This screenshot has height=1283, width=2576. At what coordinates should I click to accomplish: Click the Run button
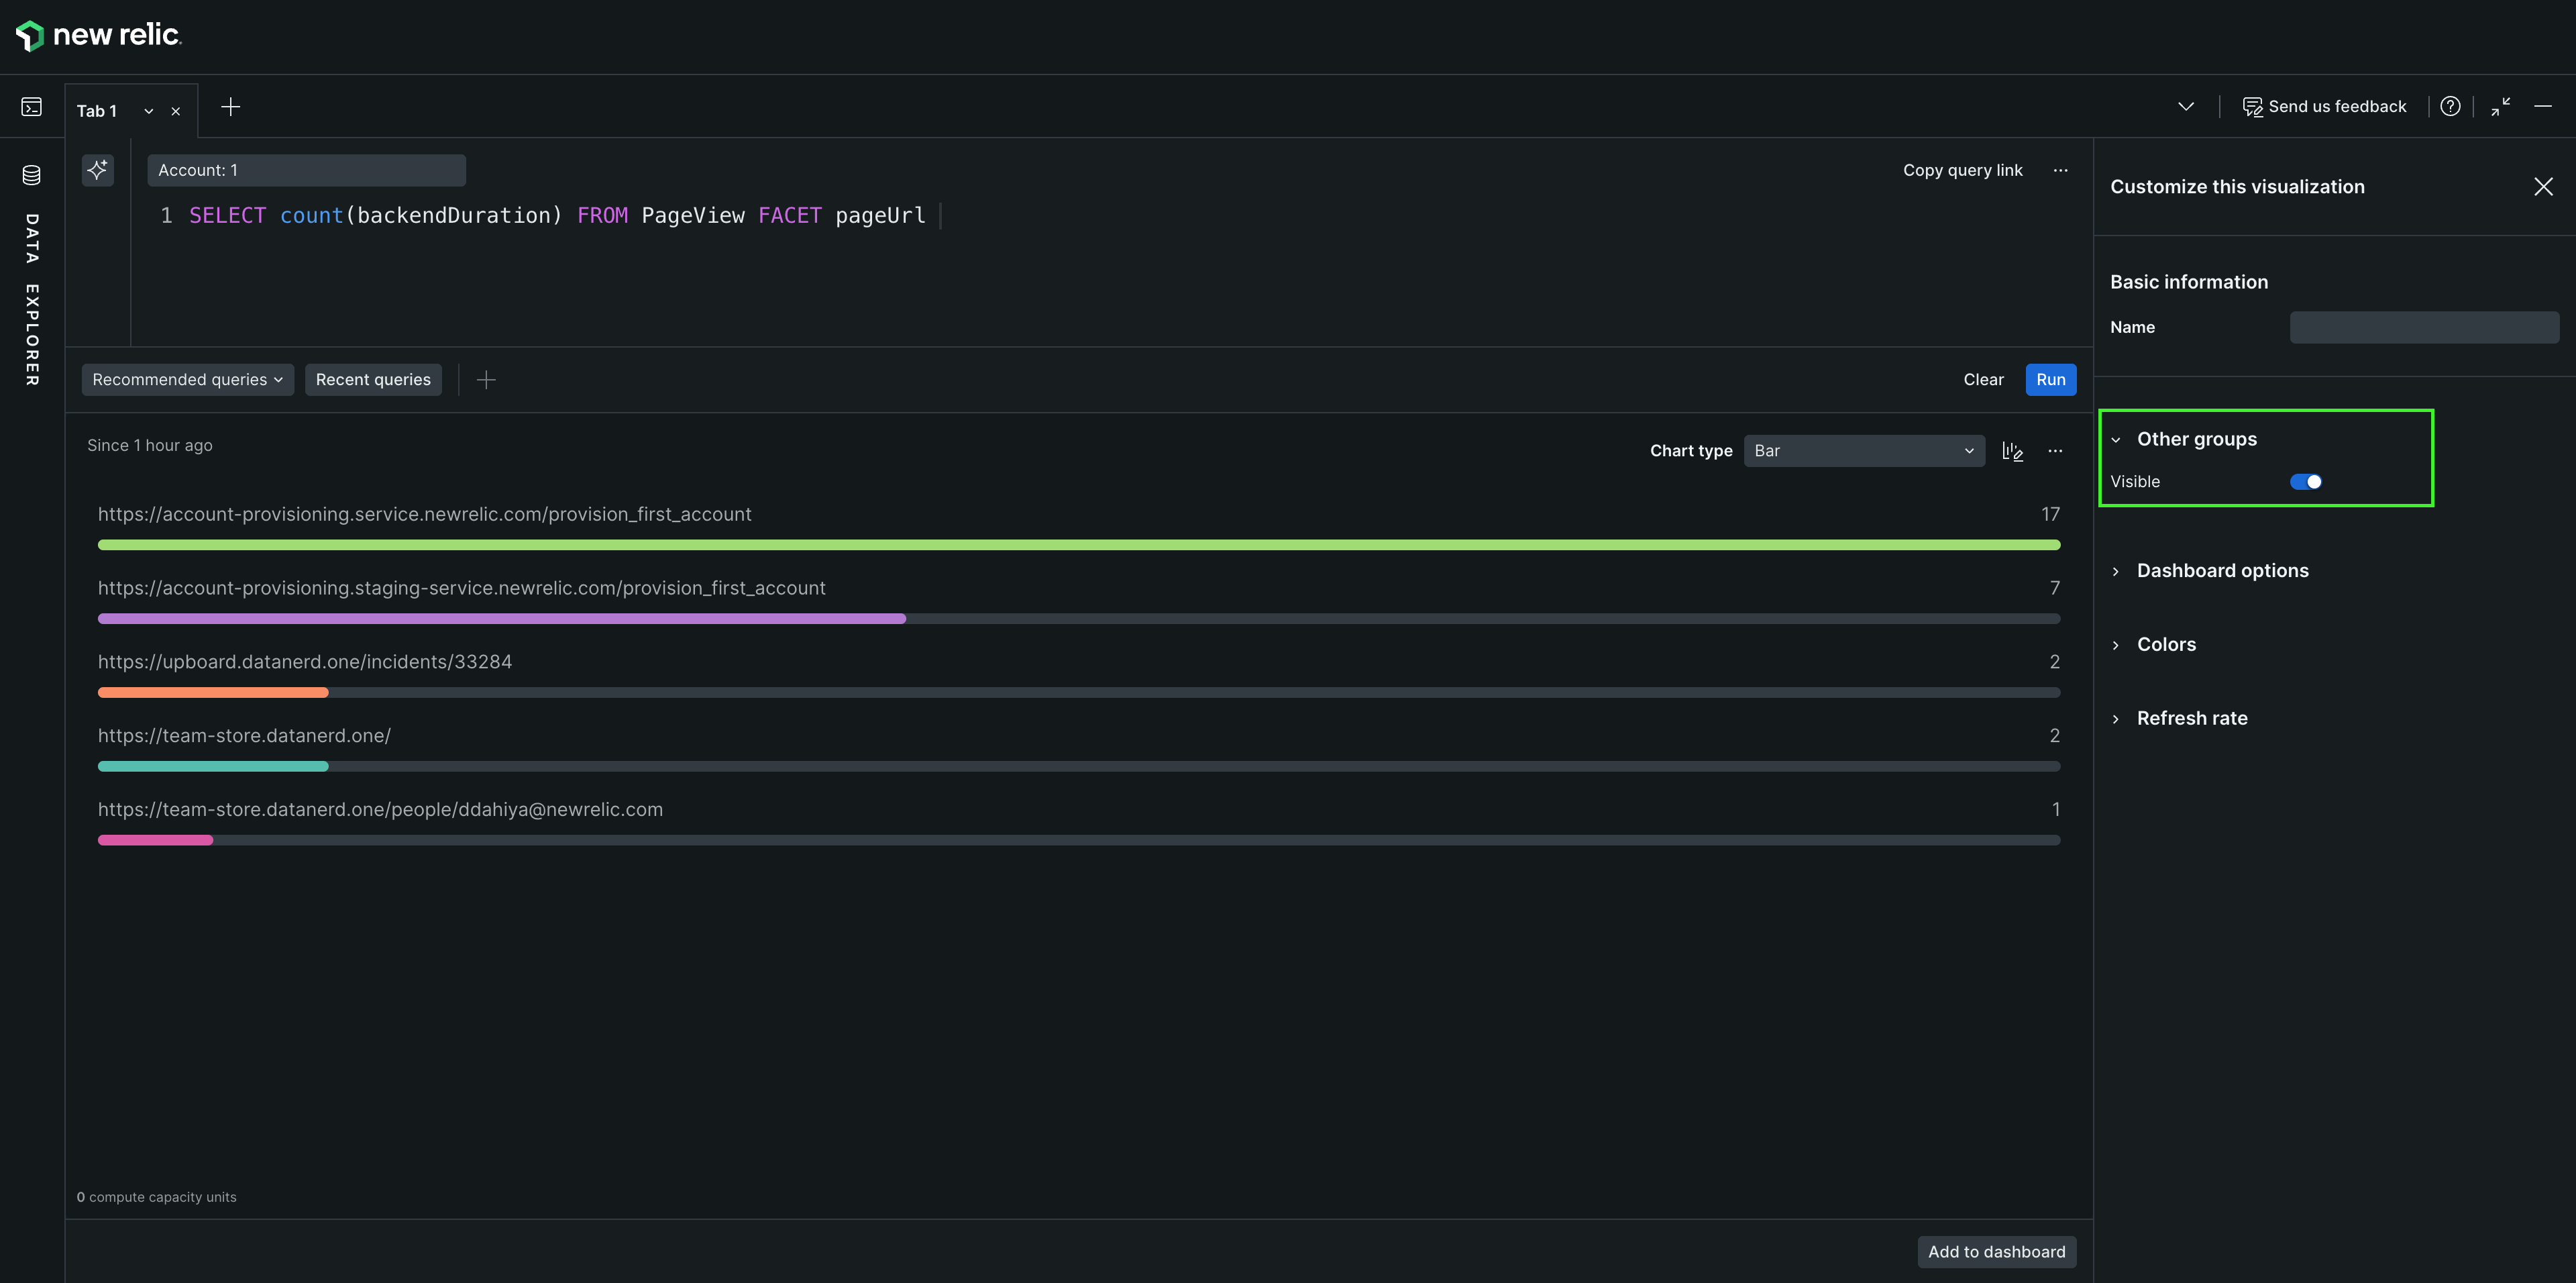[2050, 380]
